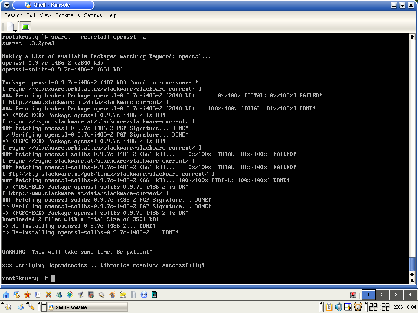The image size is (418, 313).
Task: Switch to virtual desktop 1
Action: click(x=369, y=295)
